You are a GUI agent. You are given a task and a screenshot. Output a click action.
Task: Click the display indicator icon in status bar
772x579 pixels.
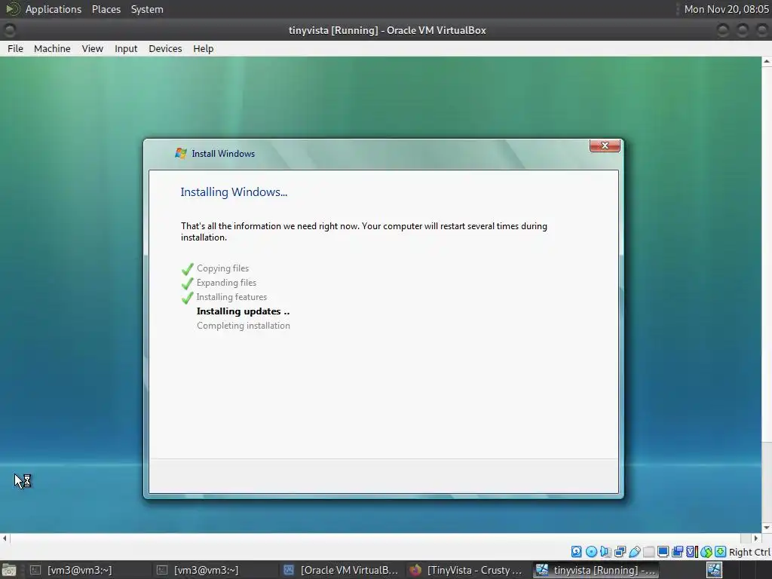coord(663,552)
